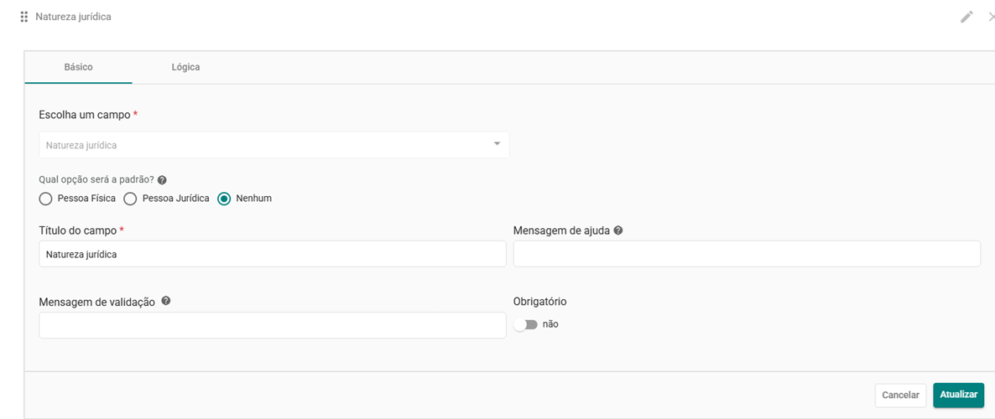The width and height of the screenshot is (995, 419).
Task: Select the Pessoa Jurídica radio option
Action: coord(130,199)
